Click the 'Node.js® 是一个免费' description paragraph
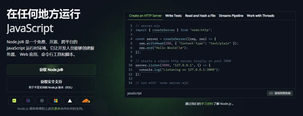This screenshot has width=303, height=116. (x=50, y=48)
